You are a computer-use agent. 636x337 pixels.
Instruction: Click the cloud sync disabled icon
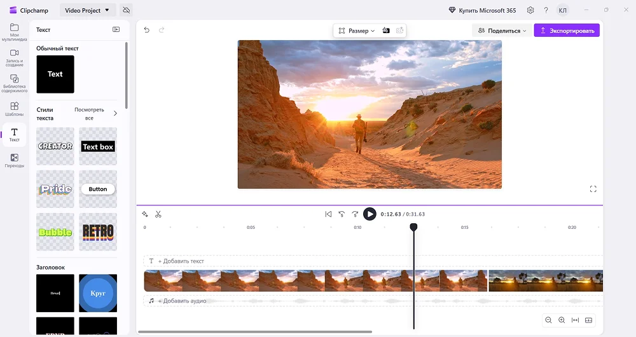[x=127, y=10]
